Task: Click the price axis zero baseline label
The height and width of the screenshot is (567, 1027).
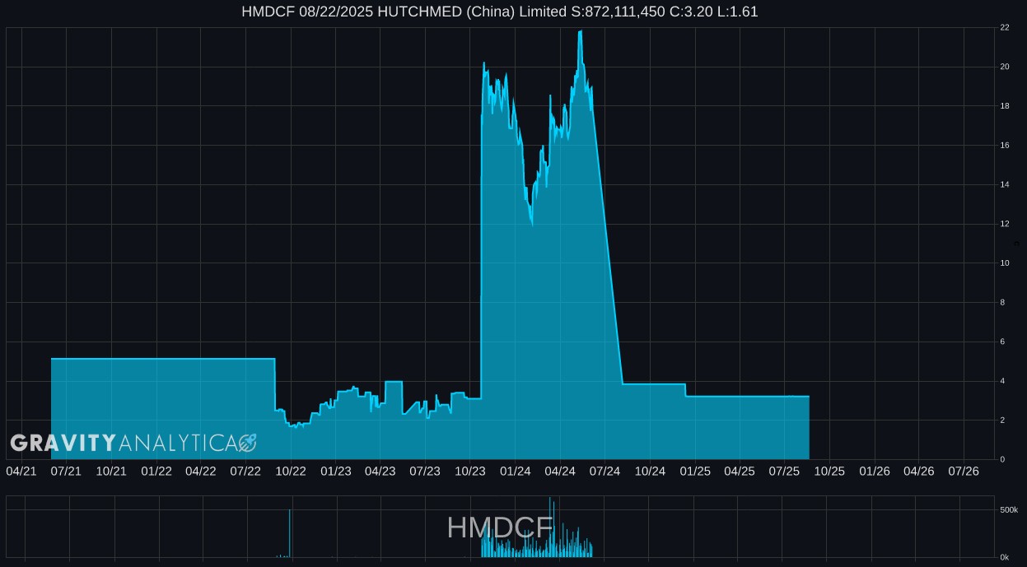Action: click(x=1002, y=459)
